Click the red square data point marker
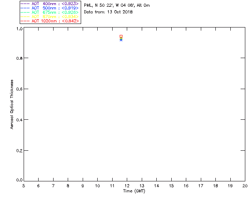The image size is (252, 201). 121,36
